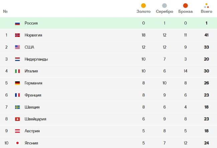The image size is (217, 148).
Task: Click the Russia flag icon
Action: pos(17,23)
